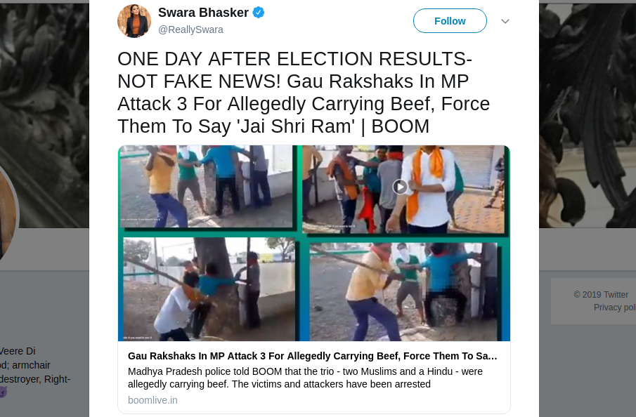Visit the @ReallySwara handle
Screen dimensions: 636x417
pyautogui.click(x=190, y=29)
